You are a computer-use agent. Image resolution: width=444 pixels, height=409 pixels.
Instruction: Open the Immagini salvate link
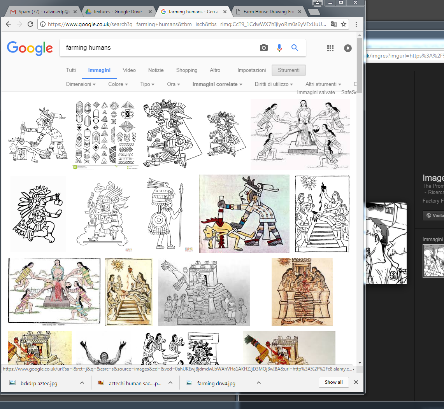click(316, 93)
